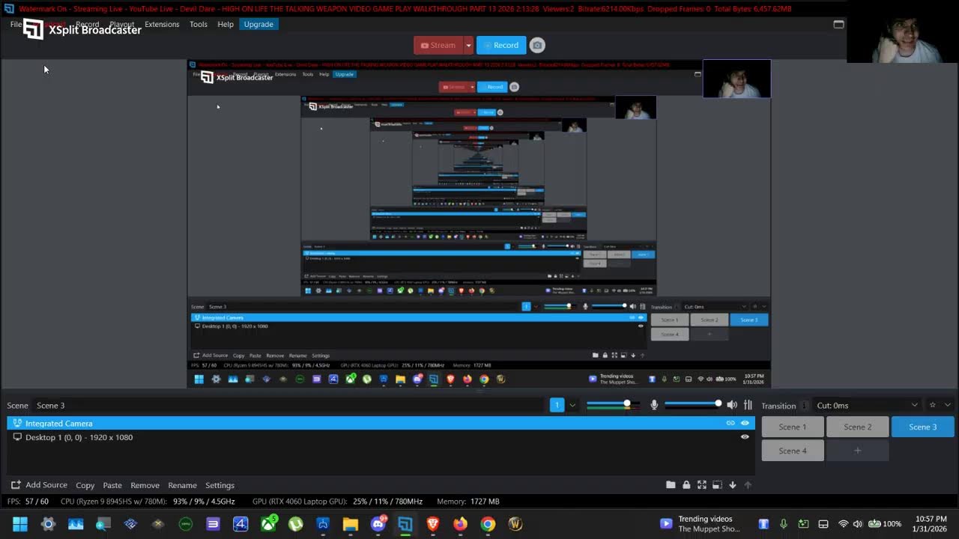Take a snapshot with the camera icon

coord(537,45)
